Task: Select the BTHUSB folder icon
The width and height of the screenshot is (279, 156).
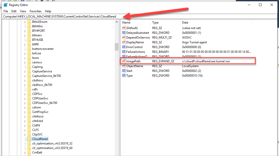Action: click(x=29, y=40)
